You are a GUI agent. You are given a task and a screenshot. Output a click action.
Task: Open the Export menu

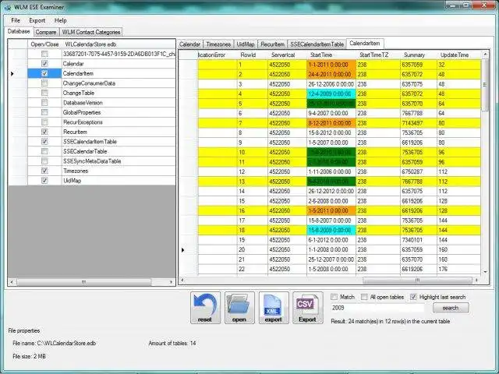click(x=37, y=20)
